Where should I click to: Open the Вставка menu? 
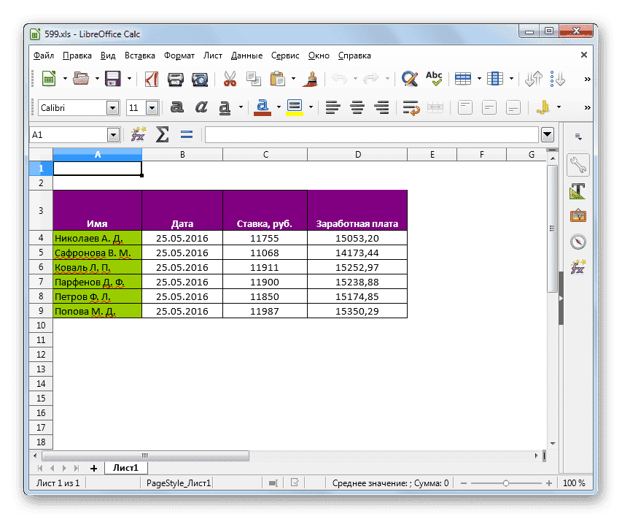pyautogui.click(x=139, y=55)
